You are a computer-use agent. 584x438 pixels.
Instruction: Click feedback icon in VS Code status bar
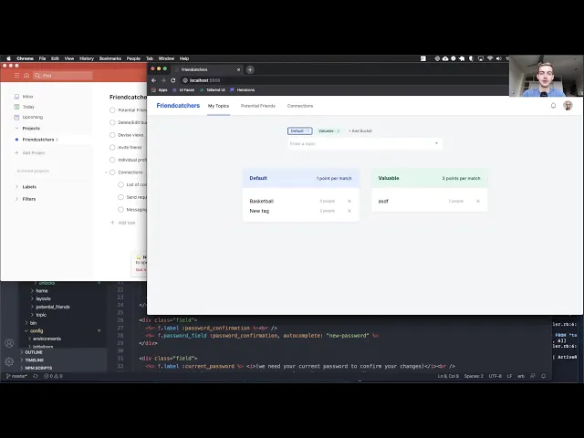tap(533, 376)
